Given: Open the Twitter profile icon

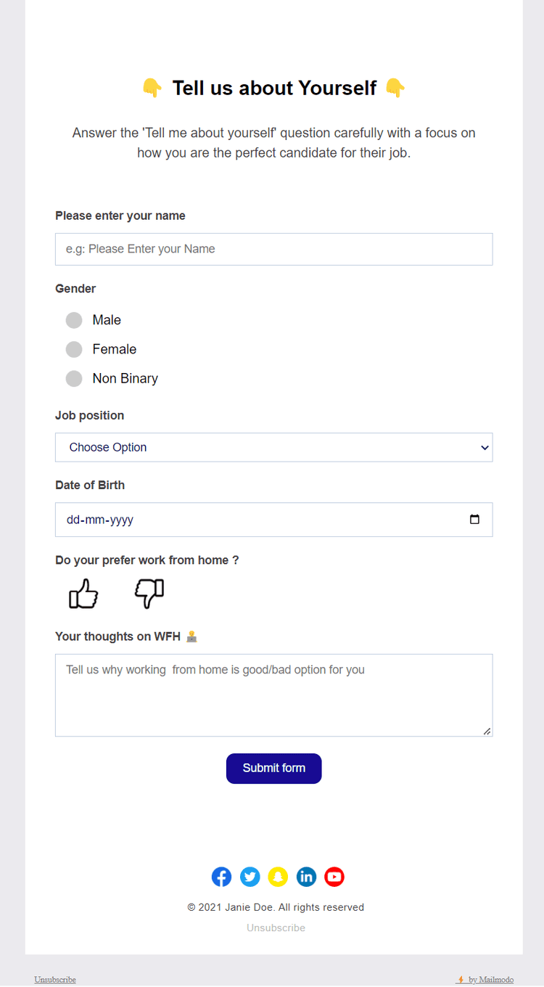Looking at the screenshot, I should tap(250, 877).
